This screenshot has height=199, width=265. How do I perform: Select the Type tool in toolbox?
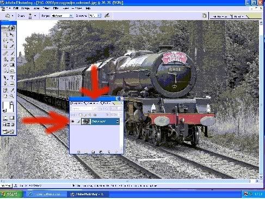(x=12, y=78)
